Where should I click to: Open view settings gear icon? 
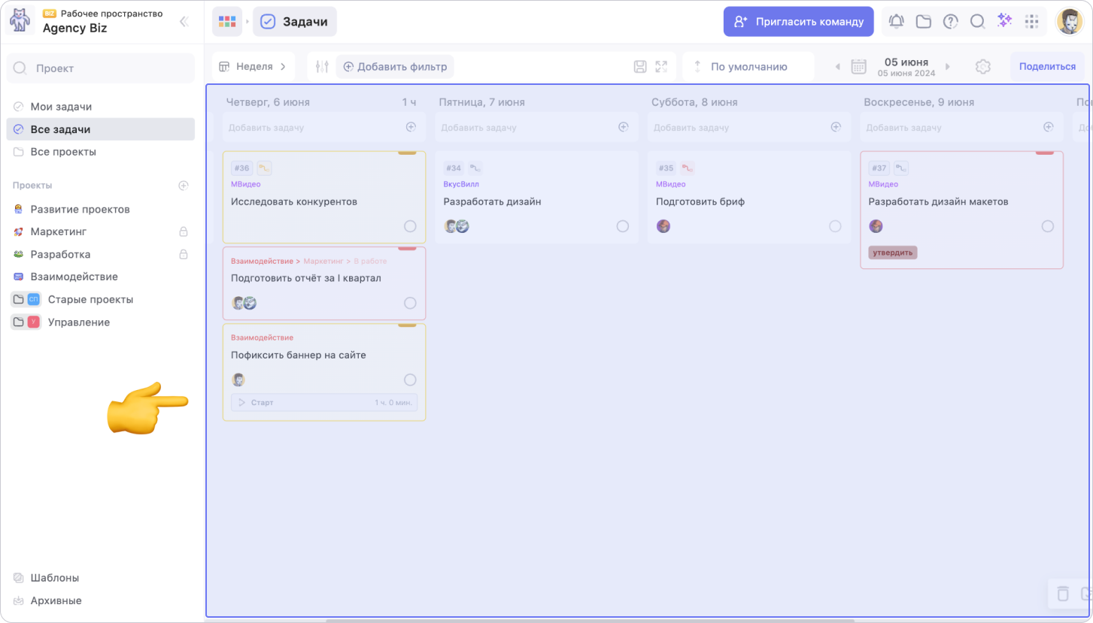[982, 67]
